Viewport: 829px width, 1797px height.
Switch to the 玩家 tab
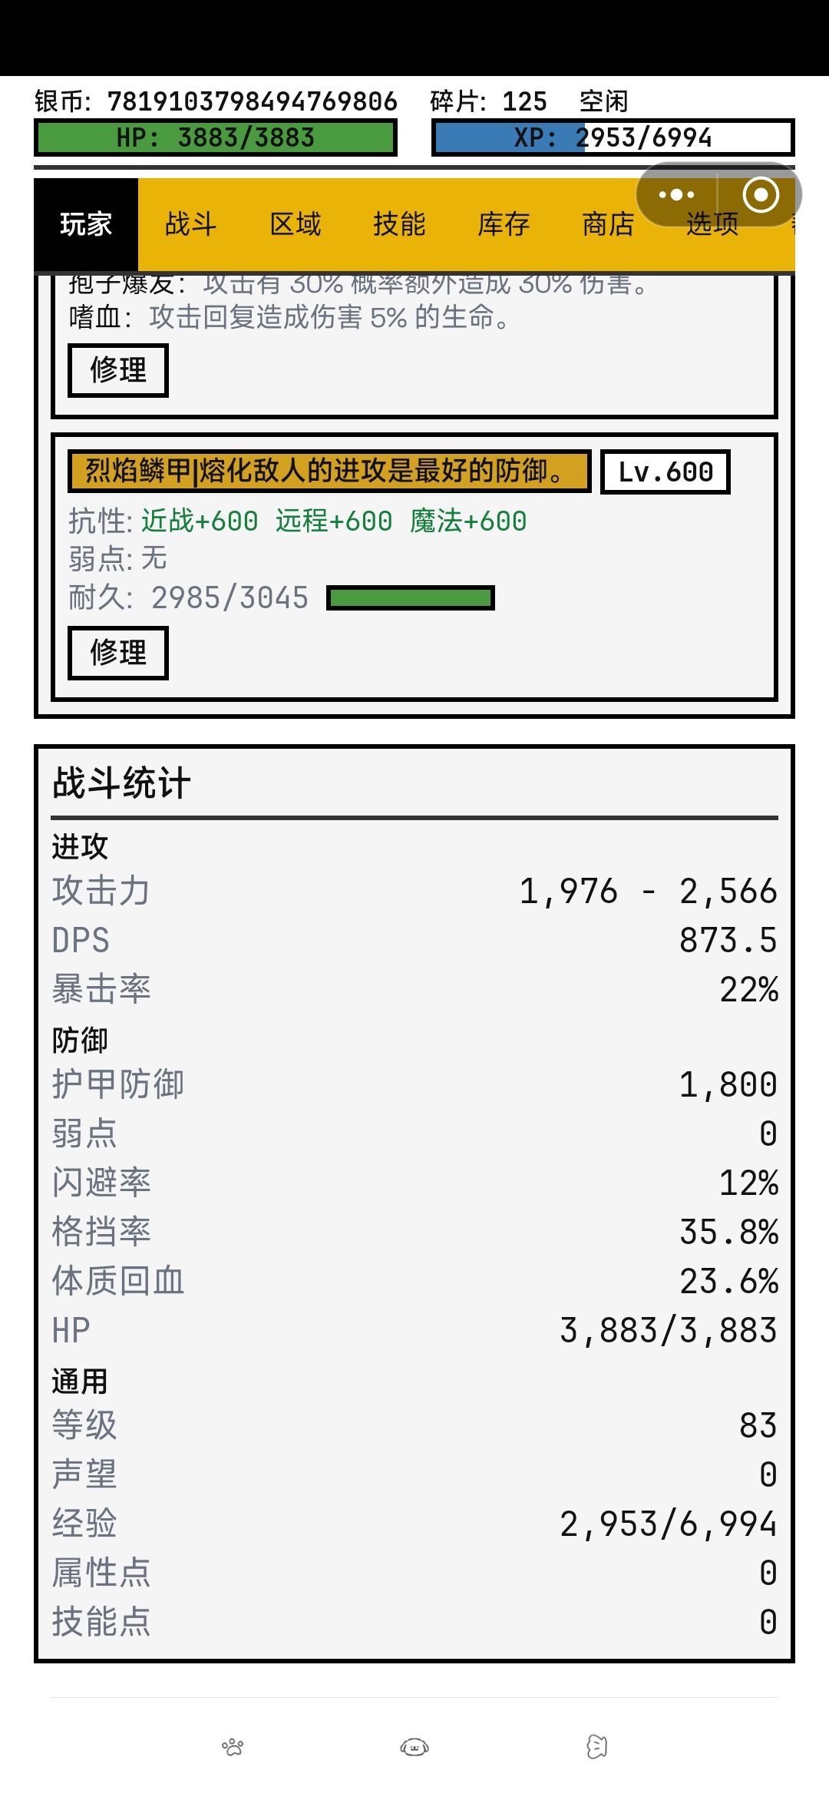[x=86, y=224]
